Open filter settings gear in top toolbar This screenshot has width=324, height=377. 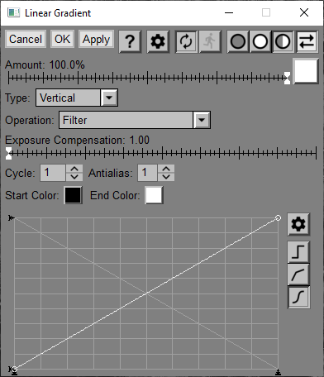tap(158, 41)
